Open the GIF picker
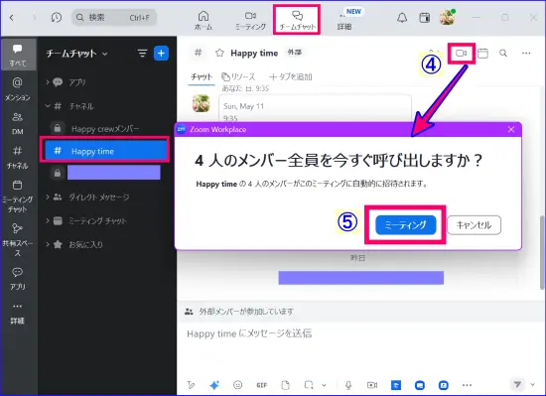The image size is (546, 396). 262,385
